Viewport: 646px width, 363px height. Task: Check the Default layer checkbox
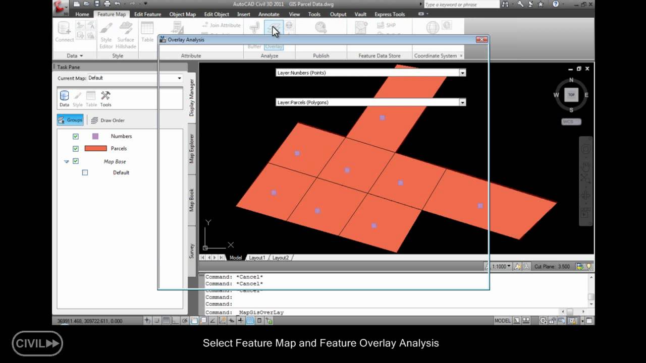[x=85, y=172]
